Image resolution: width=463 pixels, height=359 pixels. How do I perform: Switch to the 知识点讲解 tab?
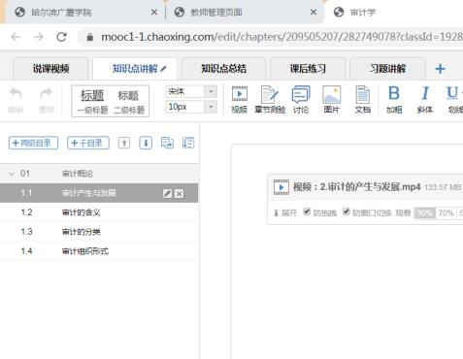(x=135, y=69)
